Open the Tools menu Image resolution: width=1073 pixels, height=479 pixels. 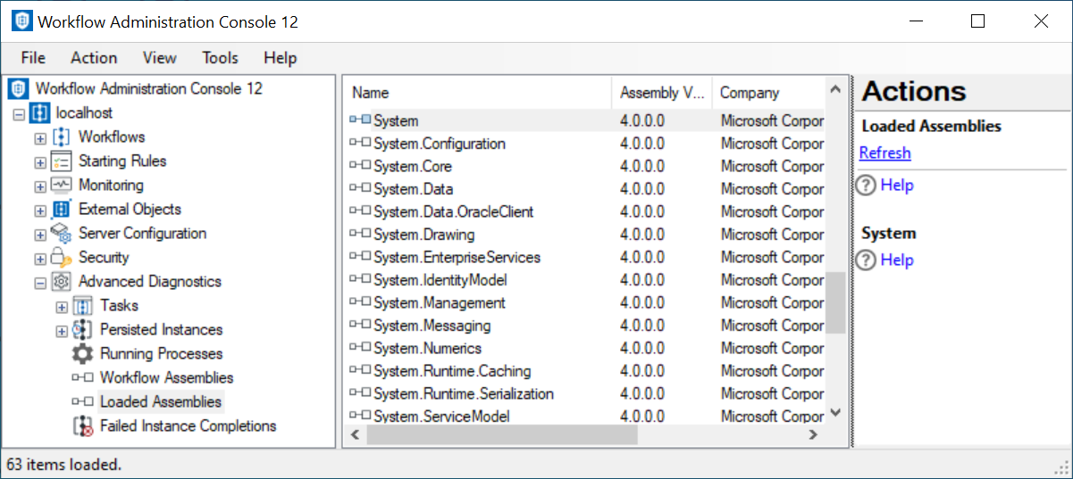(x=220, y=58)
